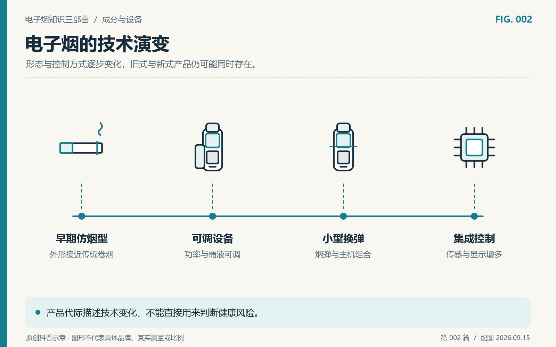
Task: Click the heading 早期仿烟型
Action: 82,238
